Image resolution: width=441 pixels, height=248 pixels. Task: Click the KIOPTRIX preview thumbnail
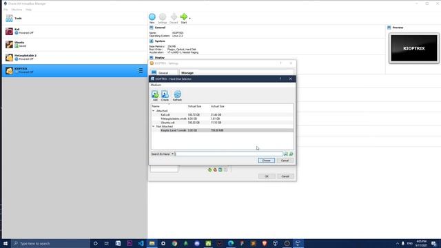pyautogui.click(x=413, y=48)
